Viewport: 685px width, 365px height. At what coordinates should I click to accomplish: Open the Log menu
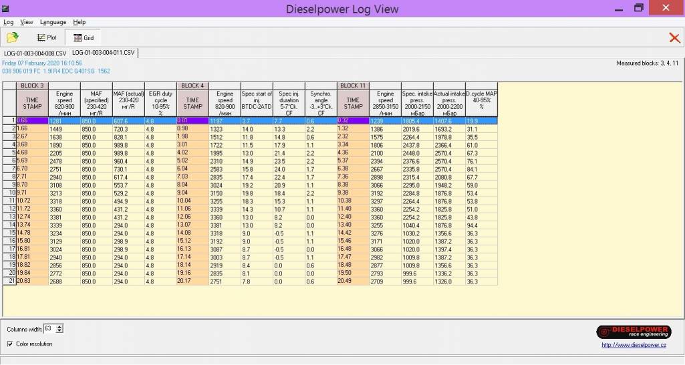[8, 22]
